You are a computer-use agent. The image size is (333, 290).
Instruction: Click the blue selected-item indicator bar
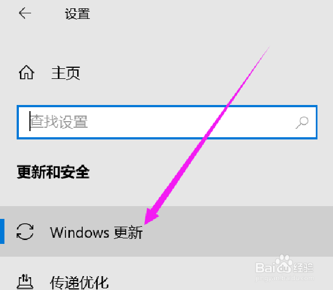click(x=2, y=231)
